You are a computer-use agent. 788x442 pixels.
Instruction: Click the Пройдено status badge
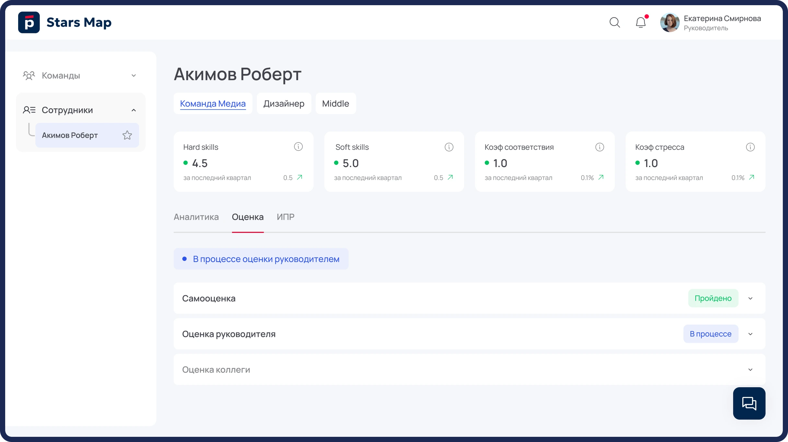(713, 298)
